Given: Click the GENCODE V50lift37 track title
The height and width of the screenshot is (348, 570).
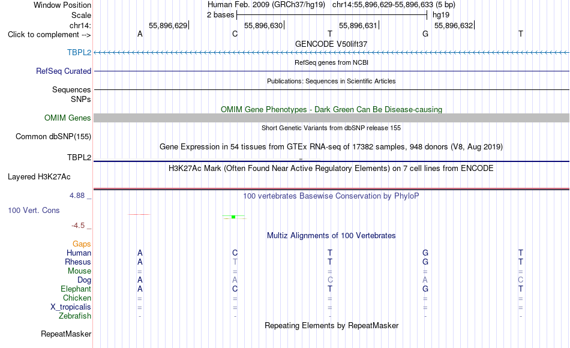Looking at the screenshot, I should click(331, 44).
